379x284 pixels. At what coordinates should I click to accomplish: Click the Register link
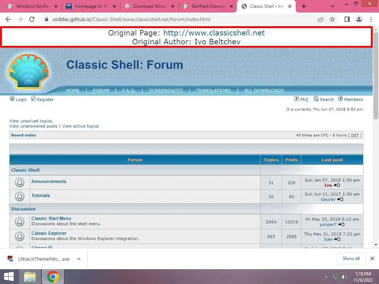pos(45,99)
